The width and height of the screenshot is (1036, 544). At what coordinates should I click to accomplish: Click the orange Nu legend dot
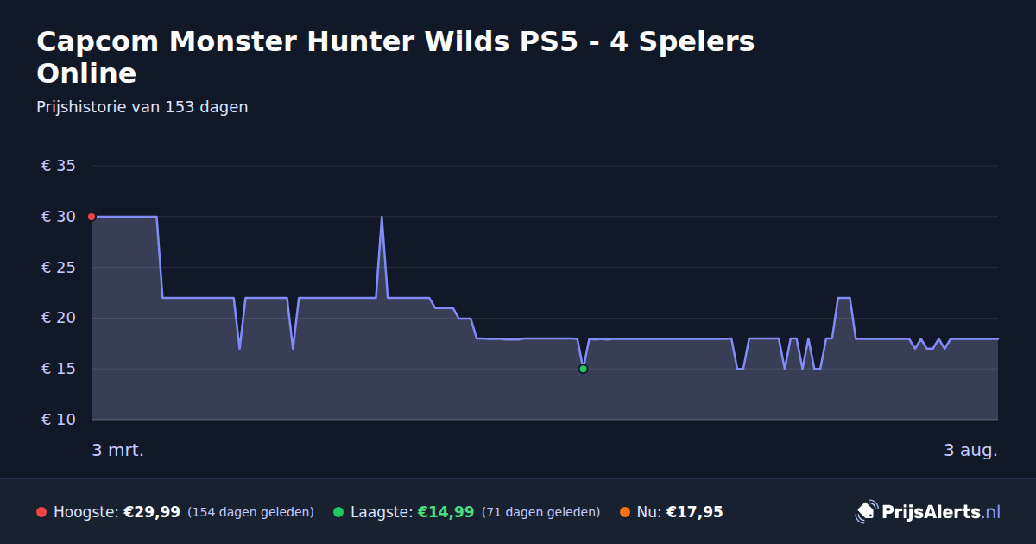(x=625, y=512)
